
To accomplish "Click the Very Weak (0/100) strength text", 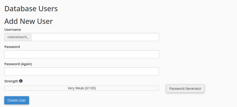I will tap(82, 88).
